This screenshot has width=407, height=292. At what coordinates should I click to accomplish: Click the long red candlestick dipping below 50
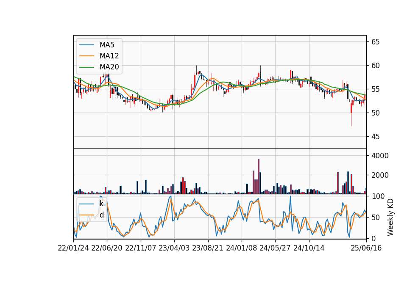coord(351,114)
